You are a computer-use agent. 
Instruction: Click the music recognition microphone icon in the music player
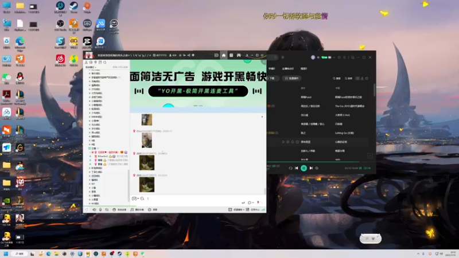click(x=283, y=57)
